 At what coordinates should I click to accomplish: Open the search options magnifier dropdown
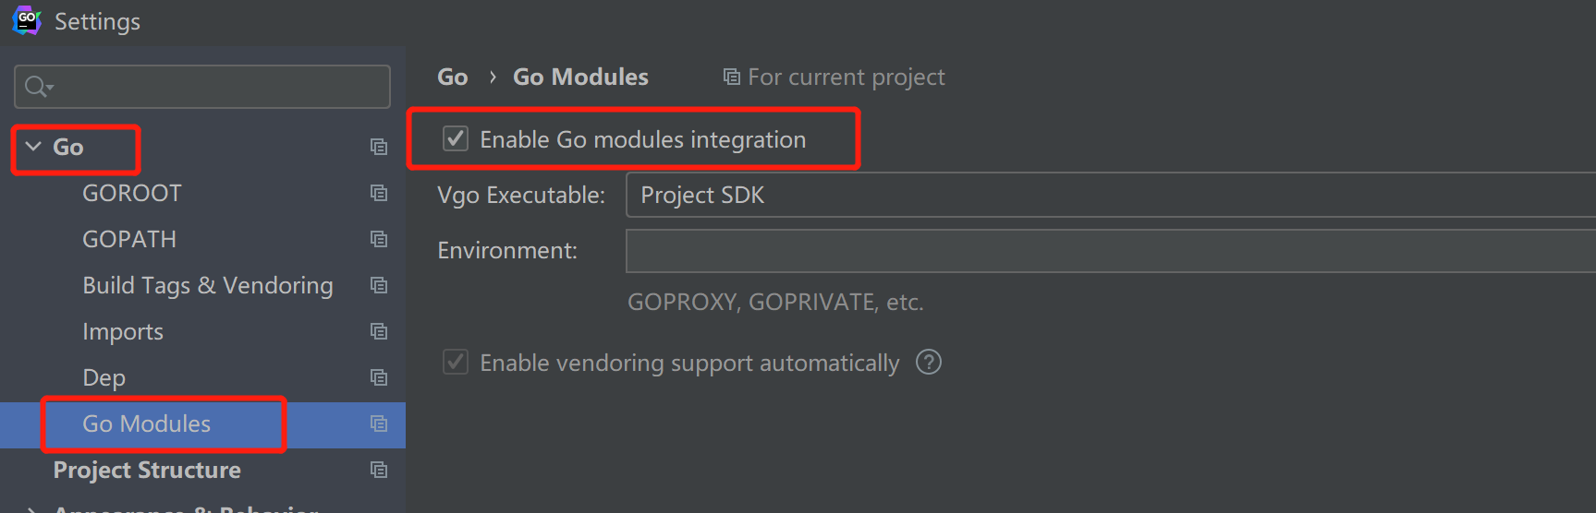tap(40, 87)
